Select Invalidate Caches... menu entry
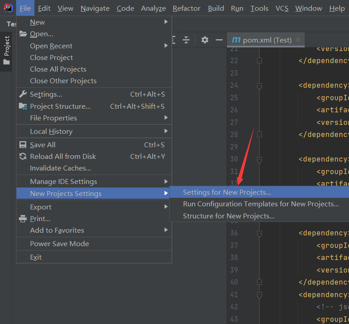The height and width of the screenshot is (324, 349). click(x=94, y=168)
